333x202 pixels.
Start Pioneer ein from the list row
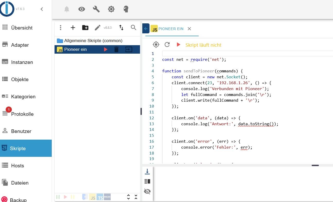click(x=106, y=49)
